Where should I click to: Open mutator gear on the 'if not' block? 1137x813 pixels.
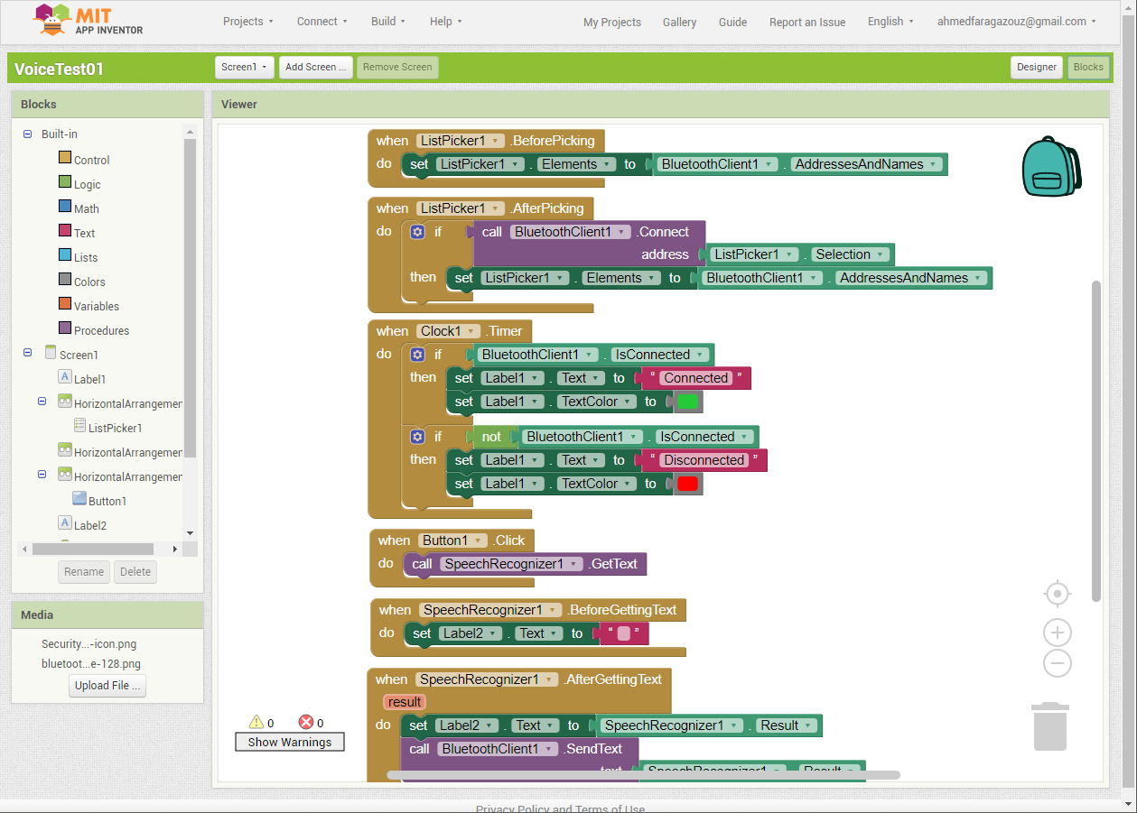[x=417, y=437]
